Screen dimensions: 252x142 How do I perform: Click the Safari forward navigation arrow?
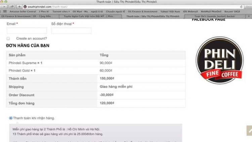(4, 7)
